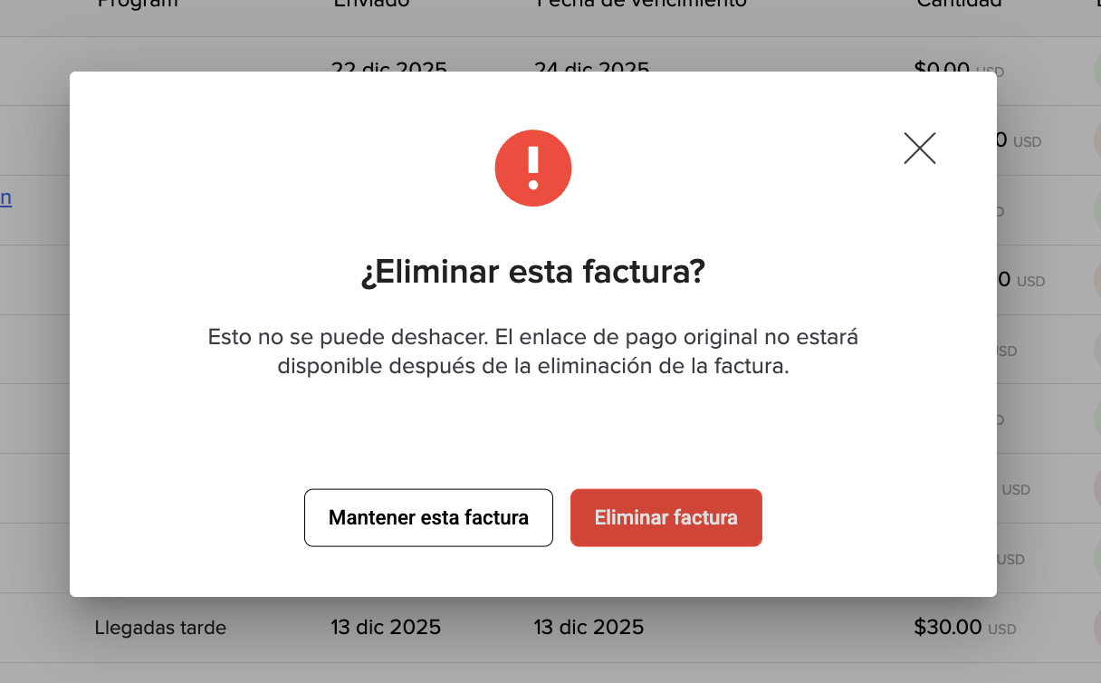Click the ¿Eliminar esta factura? heading
This screenshot has width=1101, height=683.
pos(532,273)
